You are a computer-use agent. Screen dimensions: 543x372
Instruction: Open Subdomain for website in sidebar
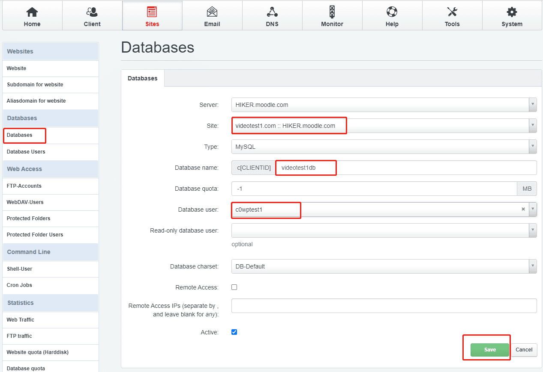pos(51,85)
